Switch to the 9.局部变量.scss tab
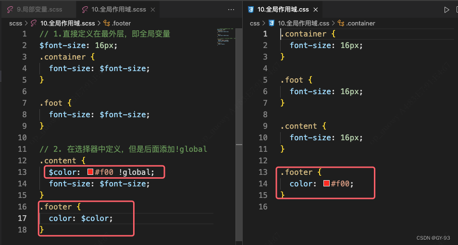This screenshot has width=458, height=245. tap(38, 9)
